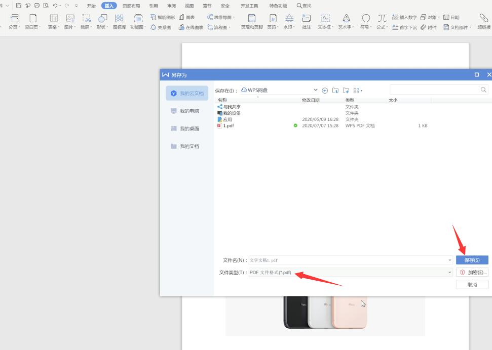The height and width of the screenshot is (350, 492).
Task: Open the Function Diagram (功能图) tool
Action: [x=138, y=22]
